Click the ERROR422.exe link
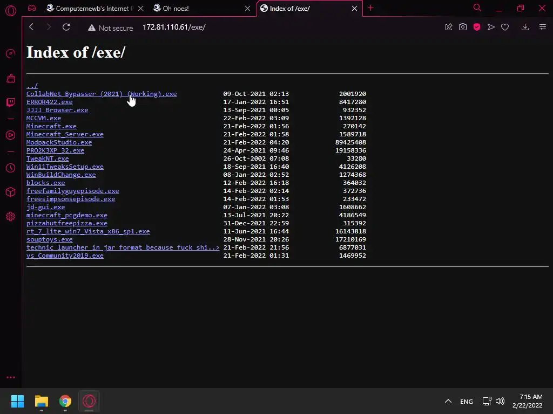553x414 pixels. click(49, 102)
